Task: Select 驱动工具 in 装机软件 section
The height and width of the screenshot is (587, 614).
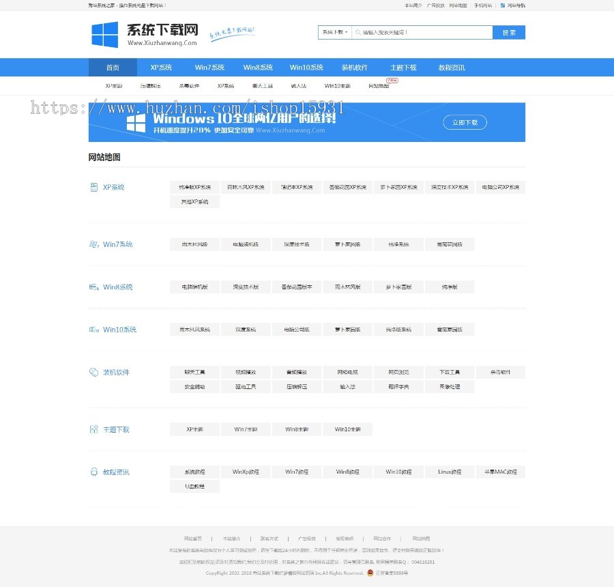Action: tap(246, 387)
